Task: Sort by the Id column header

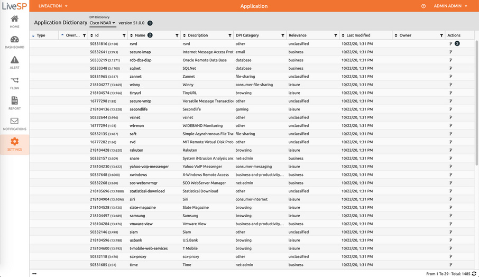Action: pyautogui.click(x=97, y=35)
